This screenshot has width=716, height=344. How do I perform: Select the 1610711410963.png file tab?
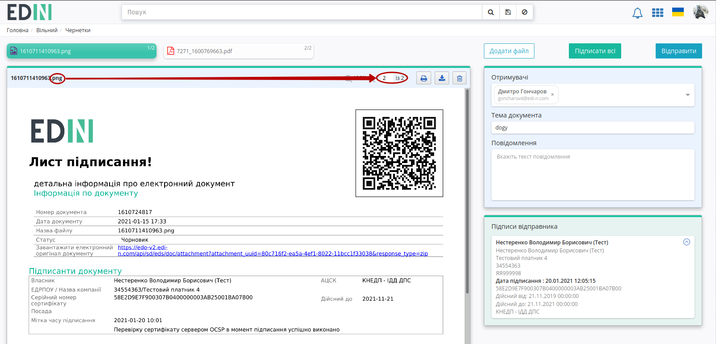(x=81, y=51)
